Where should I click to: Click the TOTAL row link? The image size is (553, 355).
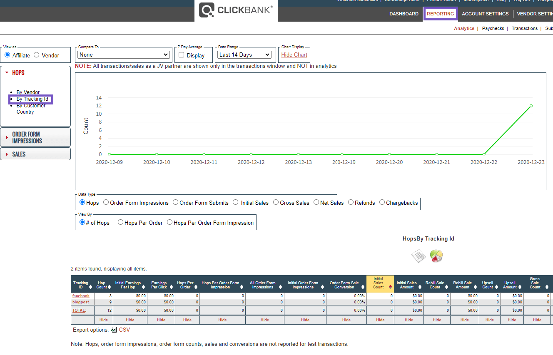[79, 310]
